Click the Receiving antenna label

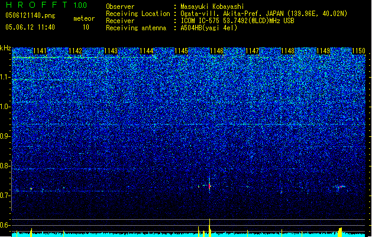click(136, 28)
